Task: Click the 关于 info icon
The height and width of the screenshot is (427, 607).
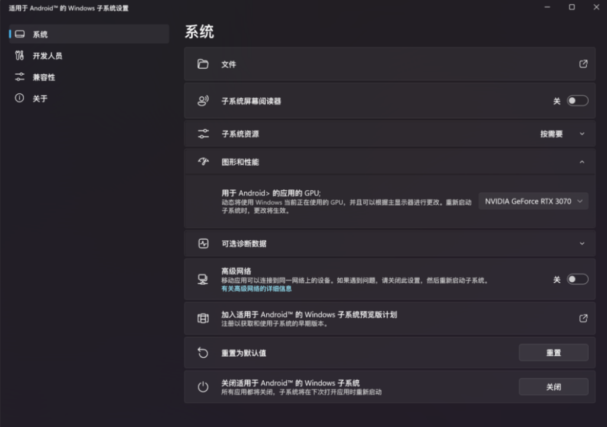Action: [20, 98]
